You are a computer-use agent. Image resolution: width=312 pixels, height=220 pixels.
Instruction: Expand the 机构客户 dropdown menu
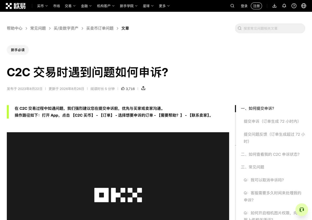(x=106, y=6)
